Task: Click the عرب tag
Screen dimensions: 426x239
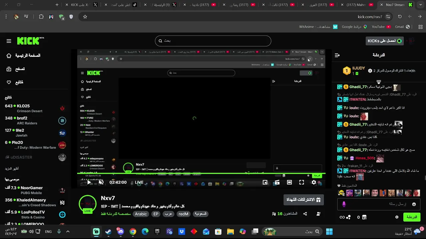Action: click(169, 214)
